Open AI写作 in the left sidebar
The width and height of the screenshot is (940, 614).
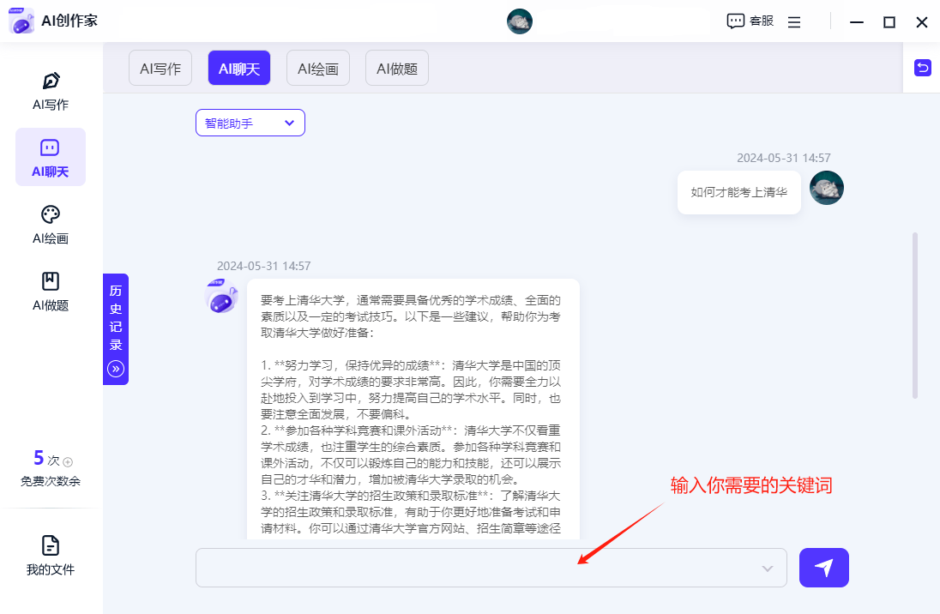click(x=51, y=91)
